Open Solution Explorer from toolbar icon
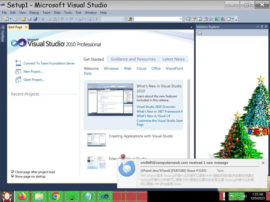The image size is (270, 202). pyautogui.click(x=188, y=19)
